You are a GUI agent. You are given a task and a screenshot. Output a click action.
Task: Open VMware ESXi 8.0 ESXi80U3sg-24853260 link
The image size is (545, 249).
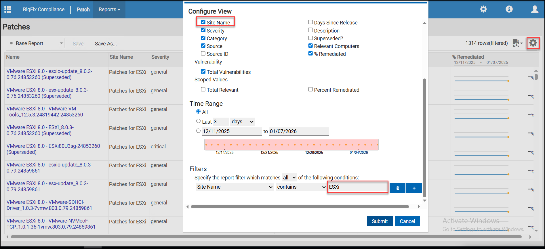tap(53, 149)
